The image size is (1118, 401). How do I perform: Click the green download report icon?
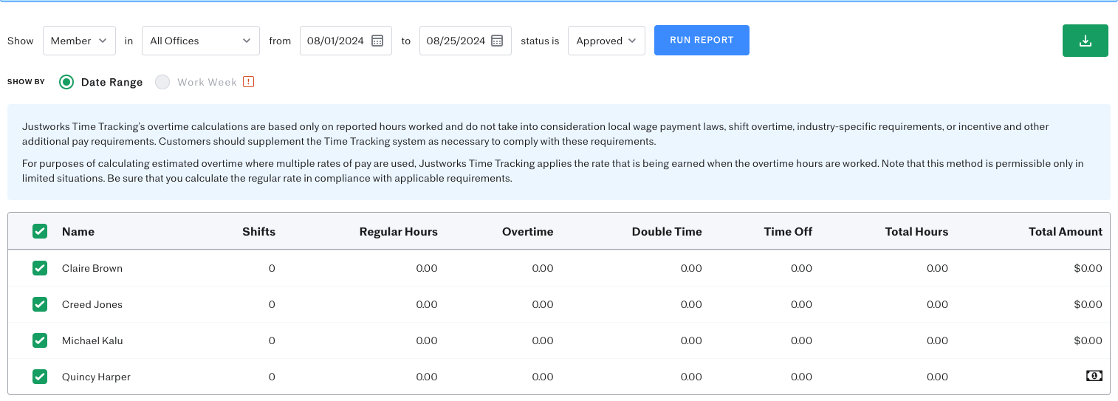click(1085, 41)
